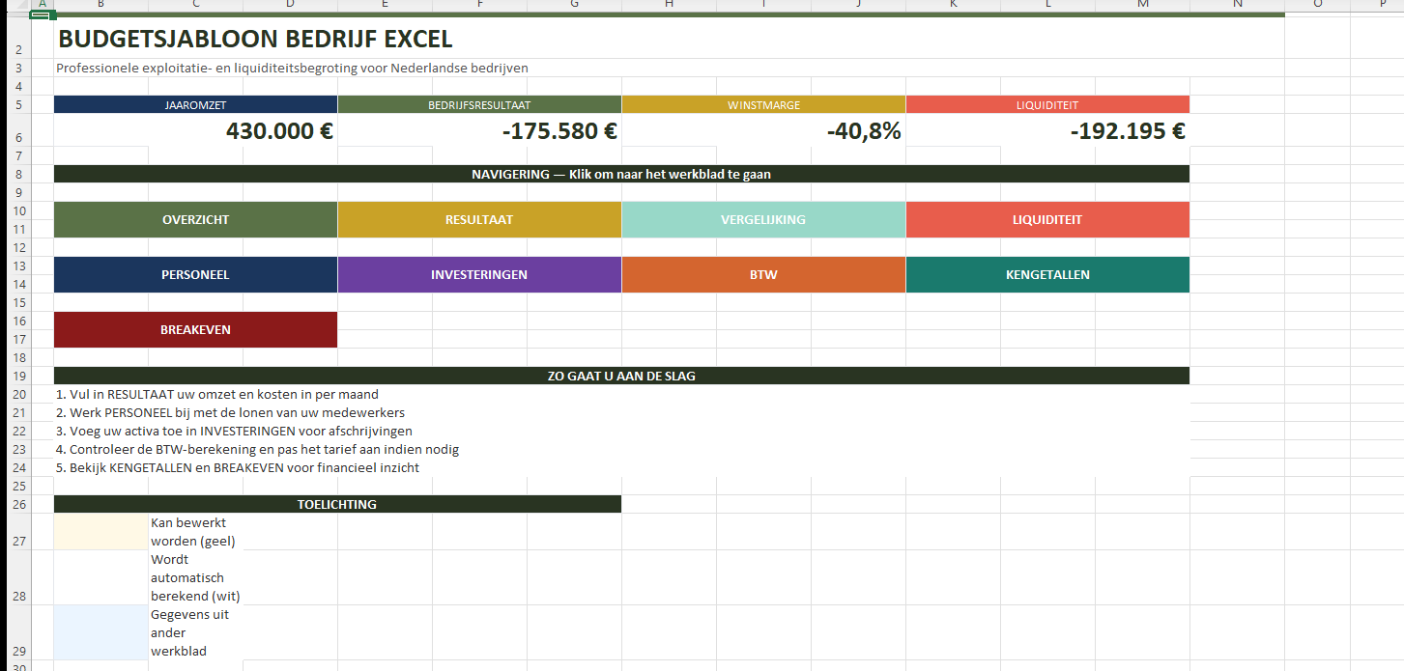Screen dimensions: 1404x671
Task: Select column N by its header
Action: (x=1237, y=5)
